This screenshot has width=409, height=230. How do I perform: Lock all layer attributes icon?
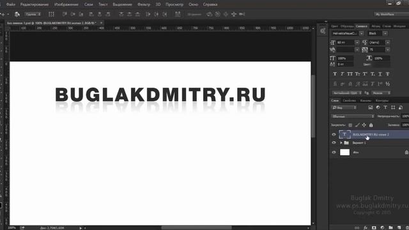[371, 125]
